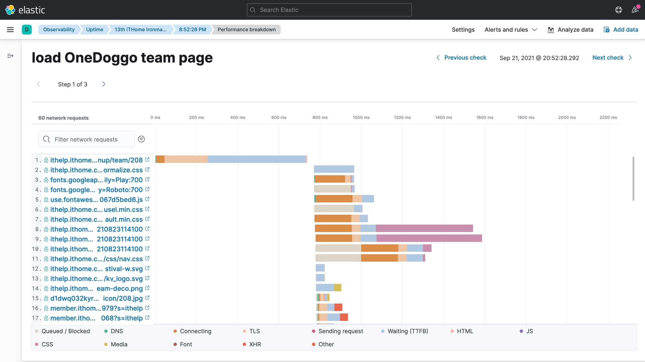
Task: Open the network request filter options icon
Action: [141, 139]
